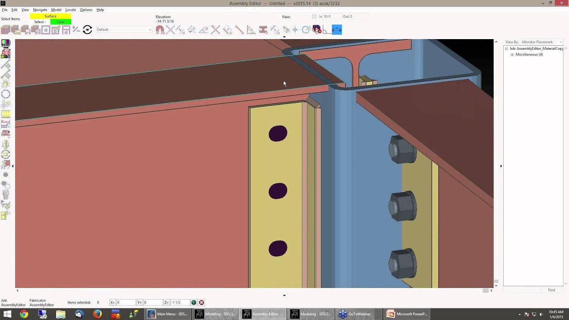Open the View menu

point(25,10)
